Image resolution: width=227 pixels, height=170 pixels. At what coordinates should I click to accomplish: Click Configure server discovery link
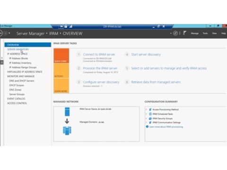pos(101,82)
